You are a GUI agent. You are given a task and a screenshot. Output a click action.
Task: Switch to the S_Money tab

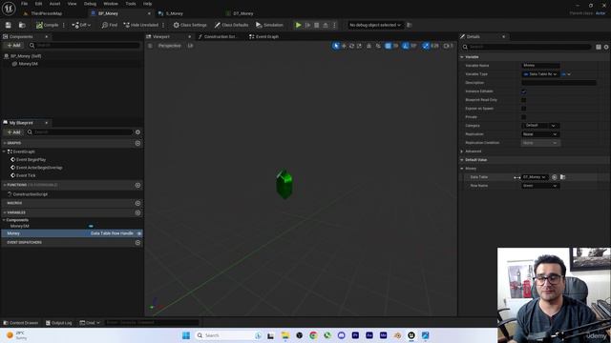pyautogui.click(x=174, y=13)
